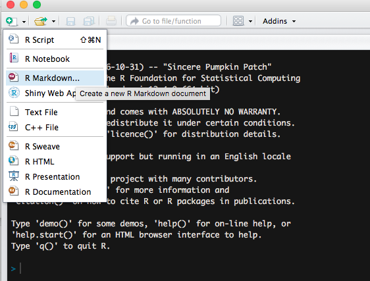Choose R Sweave menu entry
The height and width of the screenshot is (281, 370).
[x=55, y=146]
